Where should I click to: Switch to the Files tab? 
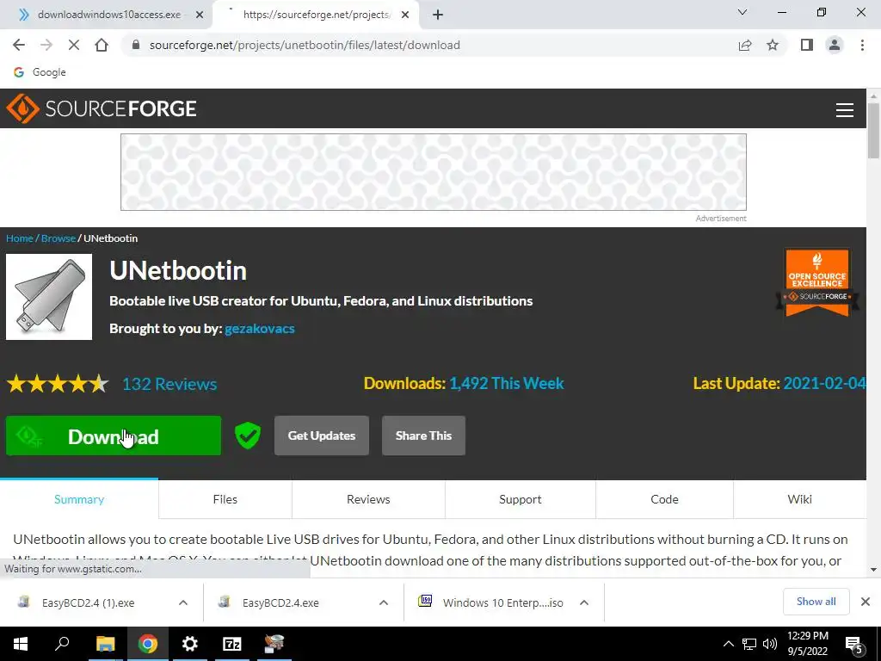tap(225, 499)
